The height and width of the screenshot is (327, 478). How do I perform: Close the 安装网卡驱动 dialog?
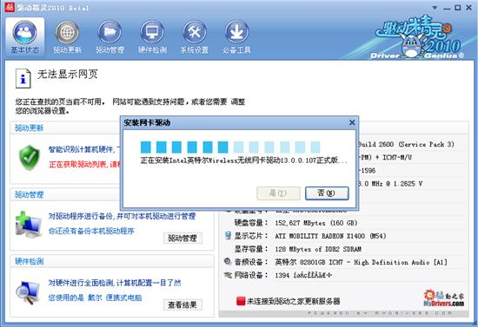(x=352, y=122)
